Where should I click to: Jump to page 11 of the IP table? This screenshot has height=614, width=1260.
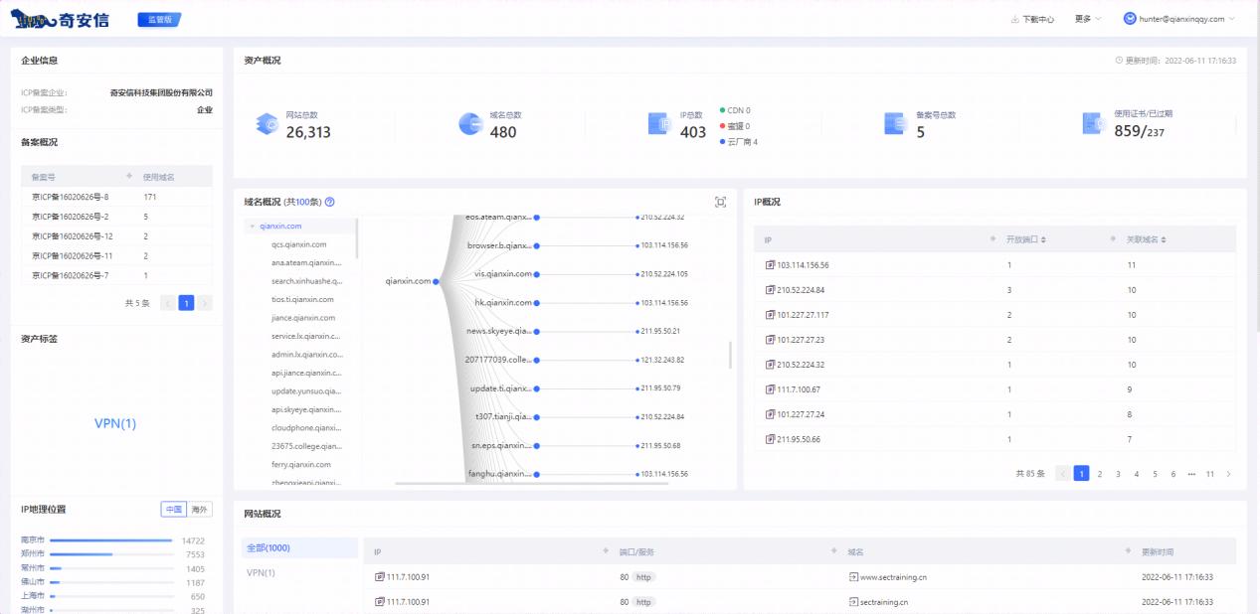[x=1210, y=474]
